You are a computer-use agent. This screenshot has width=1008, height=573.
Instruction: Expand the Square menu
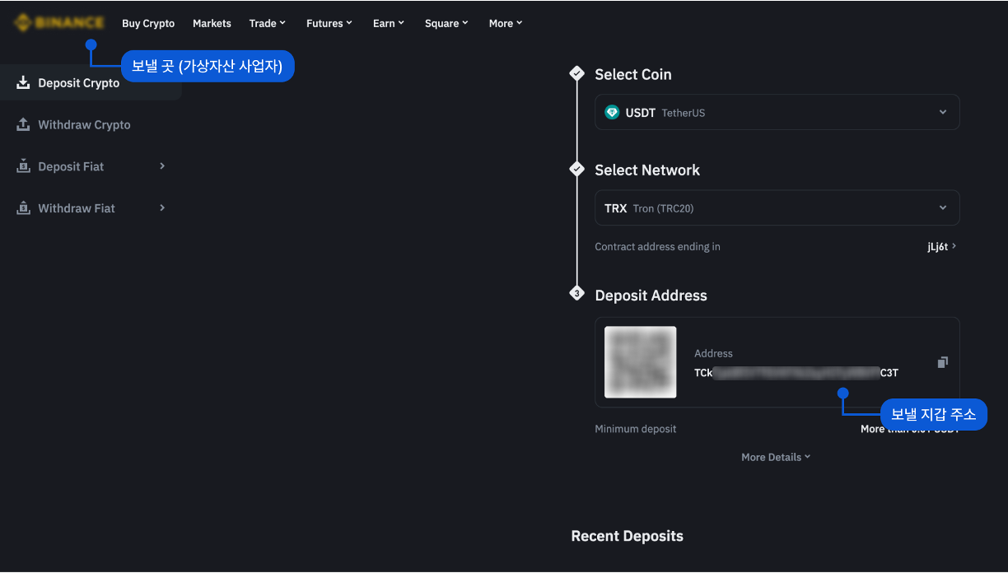pos(447,24)
